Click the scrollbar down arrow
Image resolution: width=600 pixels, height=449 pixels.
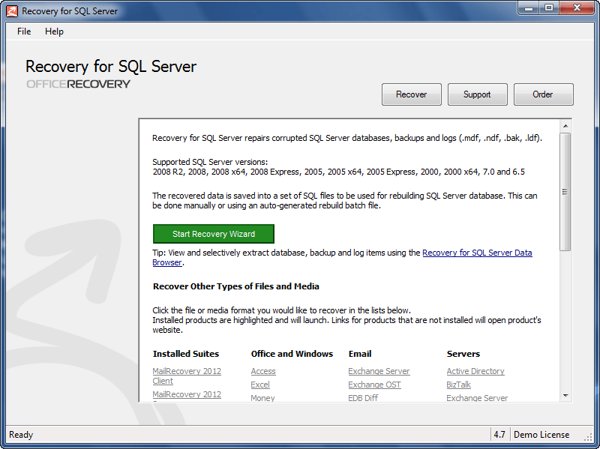pyautogui.click(x=565, y=396)
